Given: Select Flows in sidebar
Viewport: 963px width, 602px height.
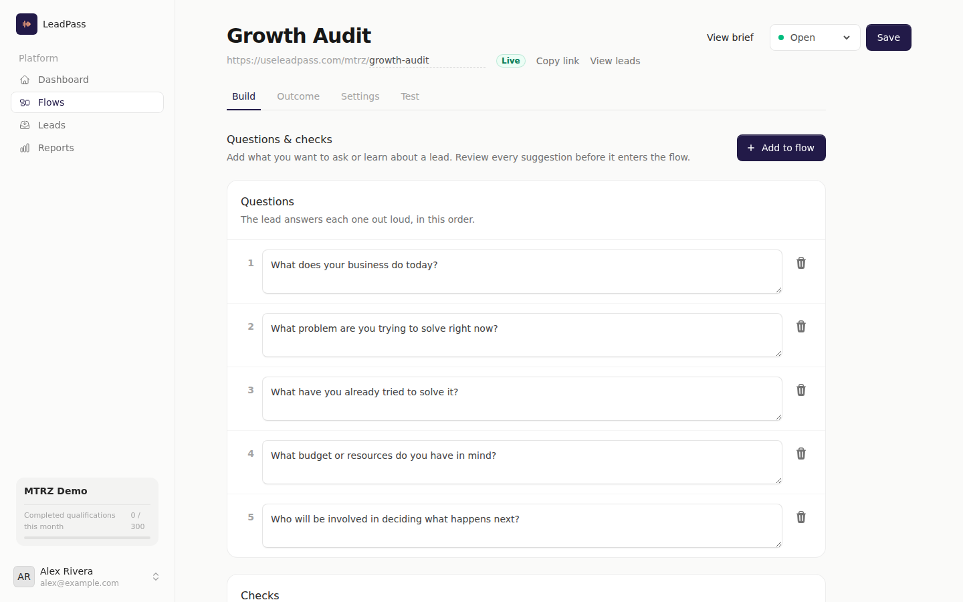Looking at the screenshot, I should 87,102.
